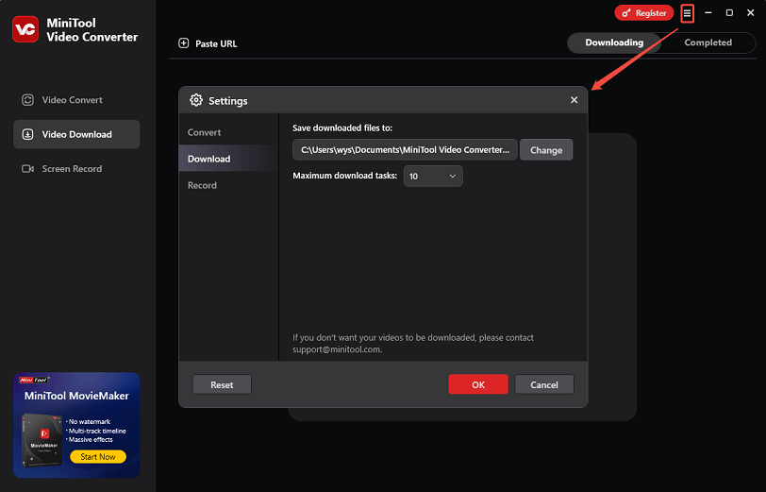Open the Video Convert section
Screen dimensions: 766x492
pyautogui.click(x=76, y=100)
